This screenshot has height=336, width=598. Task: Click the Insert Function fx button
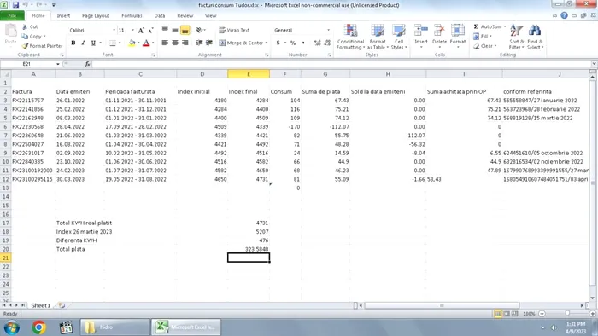pos(87,64)
